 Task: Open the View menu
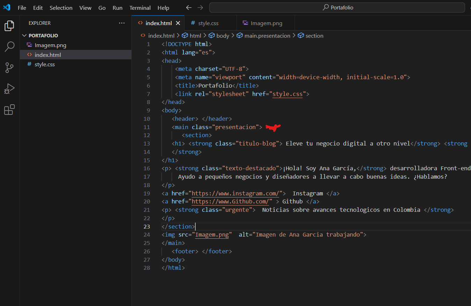(85, 8)
